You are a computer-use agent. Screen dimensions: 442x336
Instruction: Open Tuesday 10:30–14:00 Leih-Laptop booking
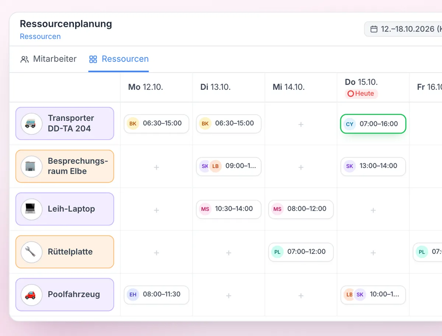(229, 209)
